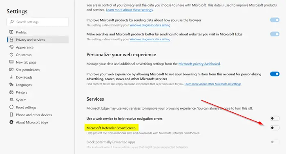The image size is (286, 154).
Task: Open the Microsoft privacy dashboard link
Action: pyautogui.click(x=199, y=64)
